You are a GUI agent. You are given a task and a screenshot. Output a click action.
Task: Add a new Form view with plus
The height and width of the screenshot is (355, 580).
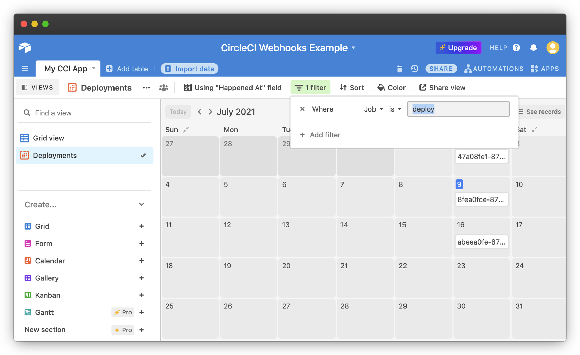pos(141,243)
